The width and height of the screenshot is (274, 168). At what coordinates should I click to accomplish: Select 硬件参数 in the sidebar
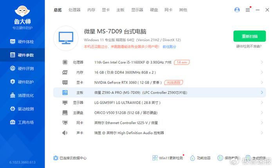coord(22,55)
